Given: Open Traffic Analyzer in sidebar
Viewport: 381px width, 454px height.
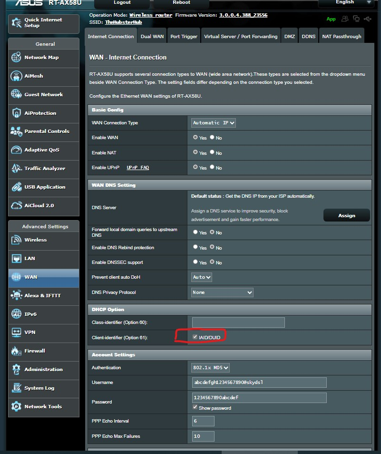Looking at the screenshot, I should [16, 169].
